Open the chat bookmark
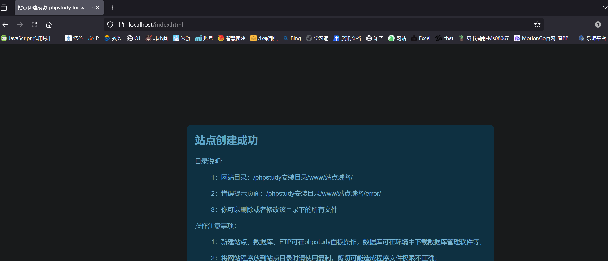The height and width of the screenshot is (261, 608). coord(444,38)
